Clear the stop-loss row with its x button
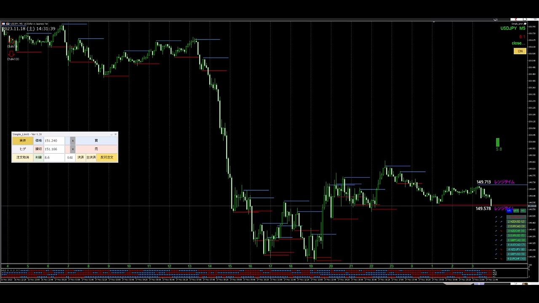The image size is (539, 303). [72, 149]
